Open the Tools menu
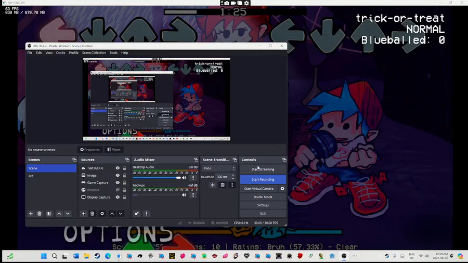The height and width of the screenshot is (263, 468). pos(113,53)
